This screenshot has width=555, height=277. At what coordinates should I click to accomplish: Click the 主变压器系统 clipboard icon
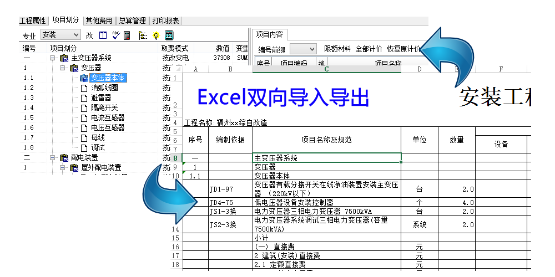(x=64, y=58)
